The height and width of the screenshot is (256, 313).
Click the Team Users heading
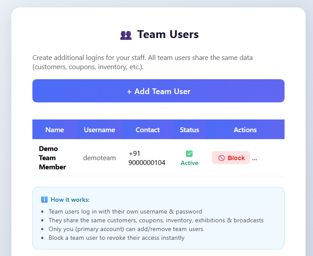pos(168,34)
